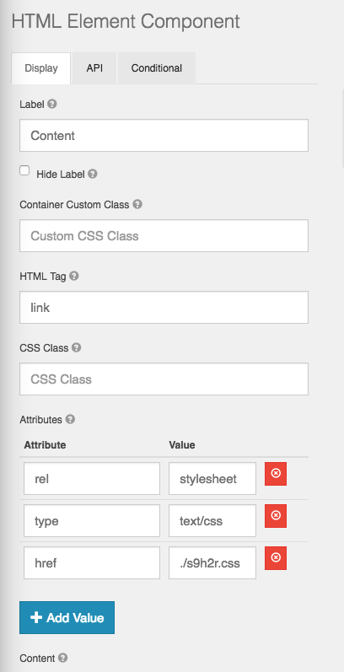Click the help icon beside Hide Label

click(x=93, y=174)
